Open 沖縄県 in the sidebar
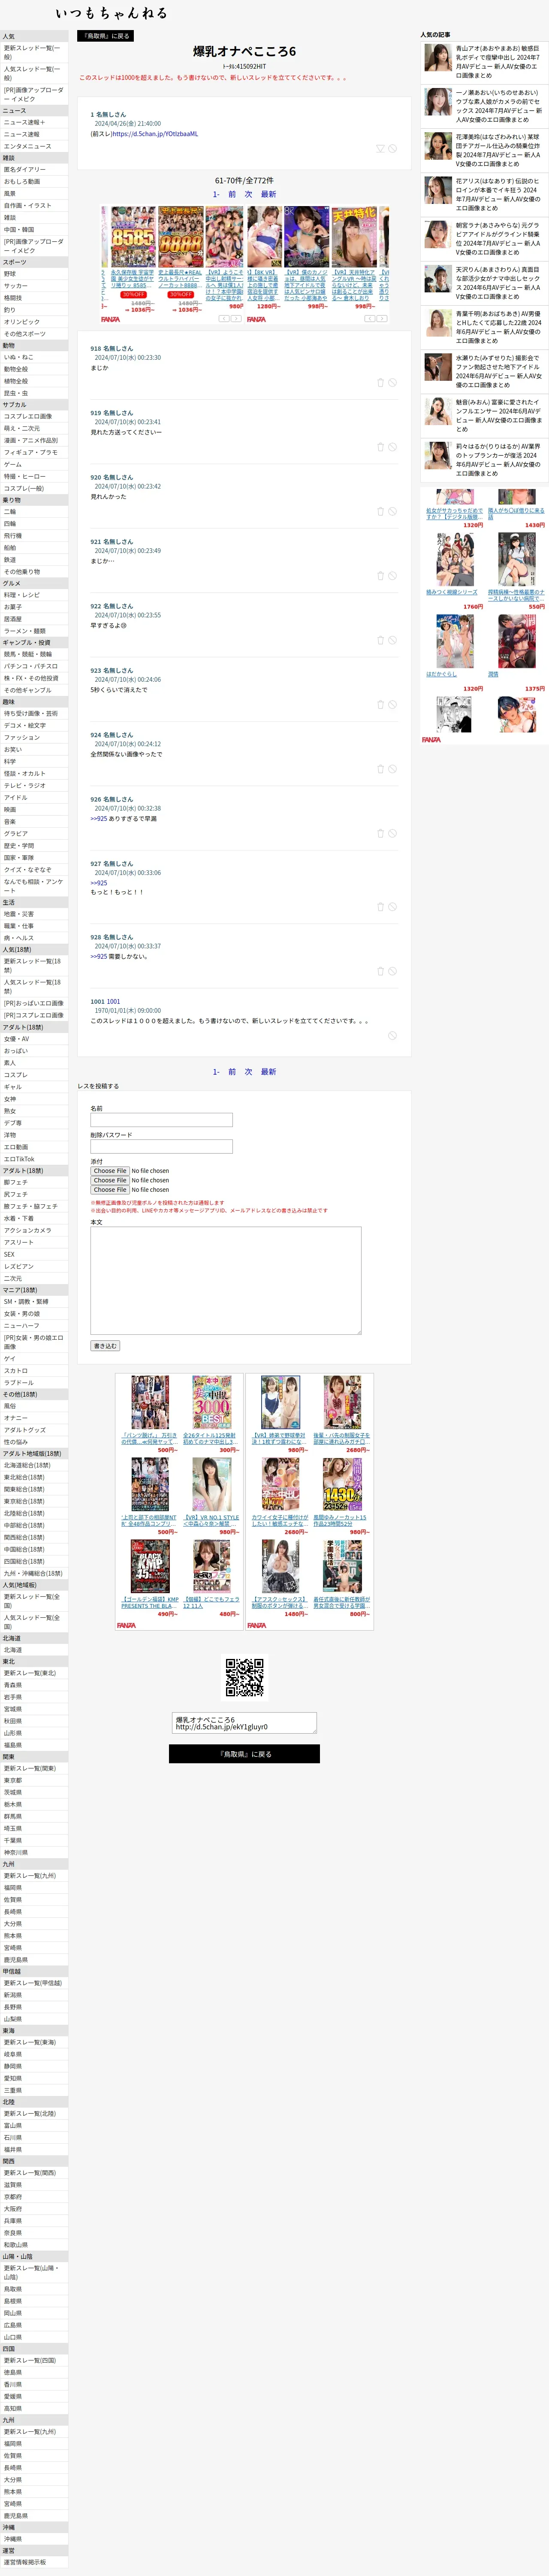The image size is (549, 2576). click(34, 2539)
